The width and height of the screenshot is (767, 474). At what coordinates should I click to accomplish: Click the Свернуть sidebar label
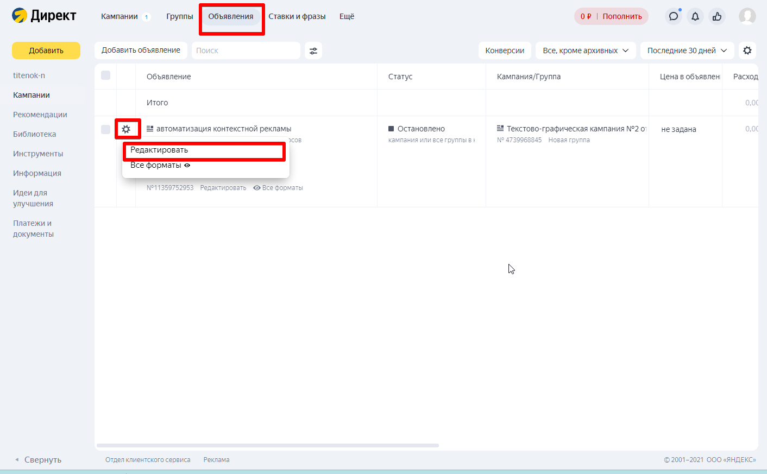pyautogui.click(x=43, y=460)
